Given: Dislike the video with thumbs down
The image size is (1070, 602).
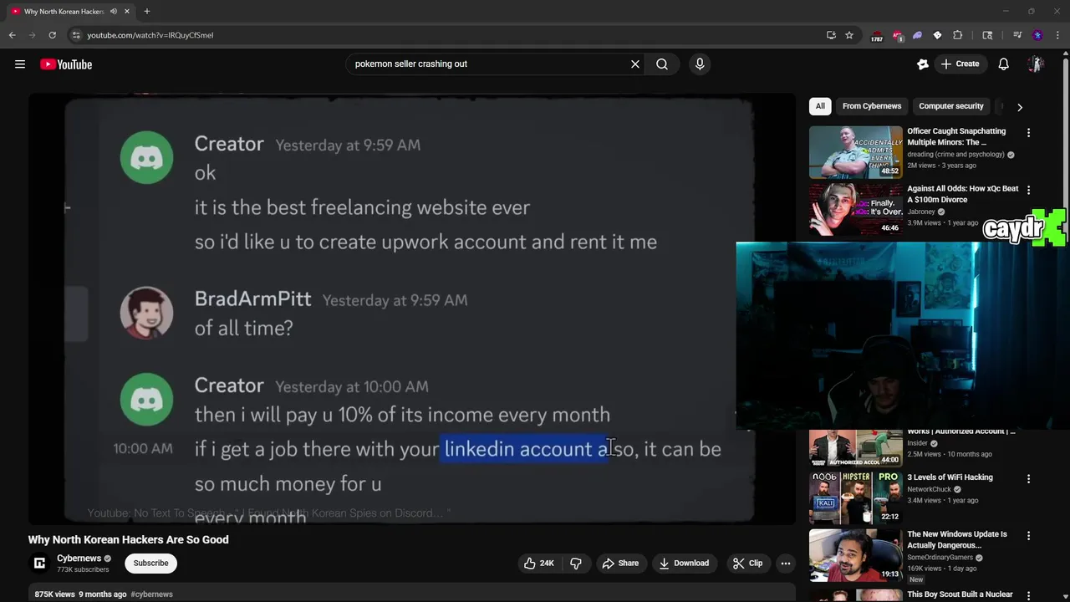Looking at the screenshot, I should (576, 564).
